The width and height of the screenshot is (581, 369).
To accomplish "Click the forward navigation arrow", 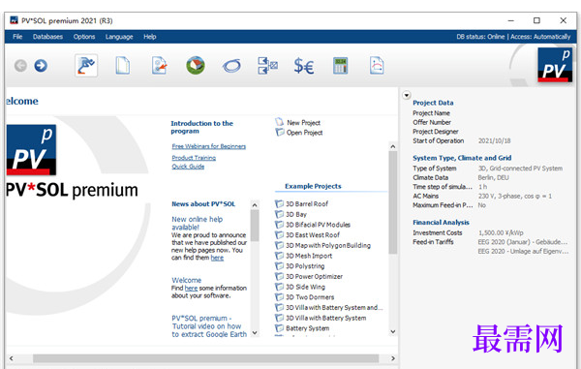I will 41,66.
